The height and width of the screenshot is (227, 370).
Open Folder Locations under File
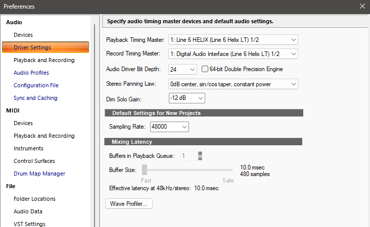(34, 199)
